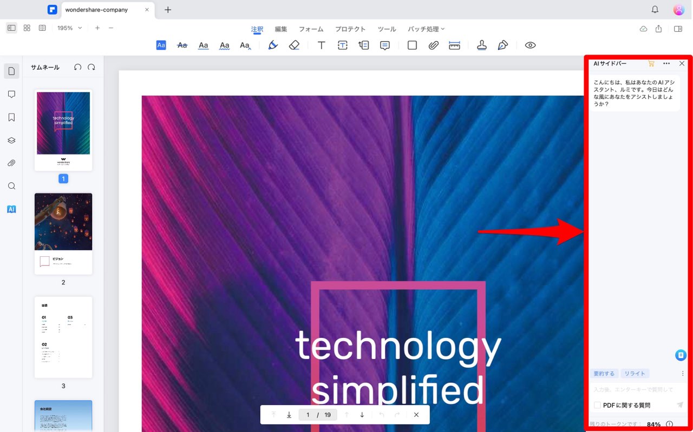693x432 pixels.
Task: Zoom out with the minus button
Action: tap(111, 28)
